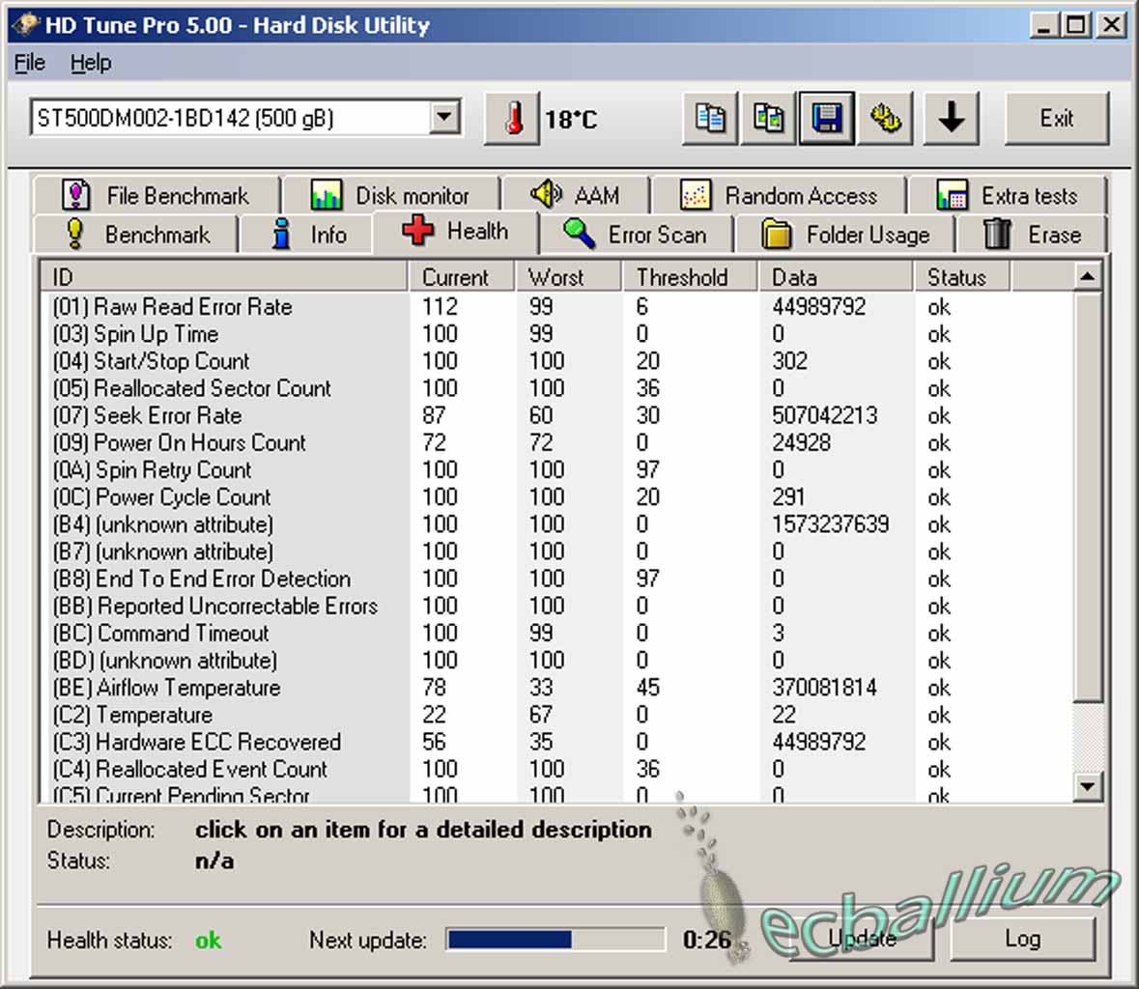1139x989 pixels.
Task: Open the File menu
Action: [30, 63]
